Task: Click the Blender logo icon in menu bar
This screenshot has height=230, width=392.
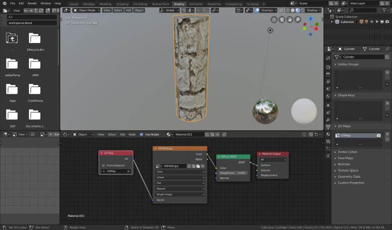Action: tap(4, 3)
